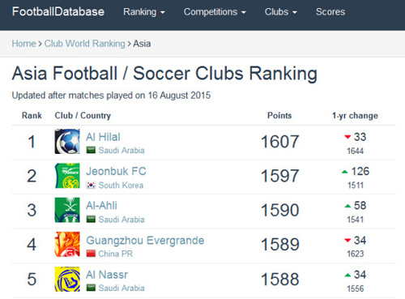
Task: Click the Jeonbuk FC club crest
Action: 67,176
